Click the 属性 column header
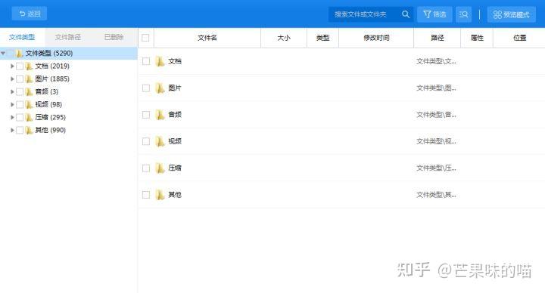545x293 pixels. click(477, 38)
